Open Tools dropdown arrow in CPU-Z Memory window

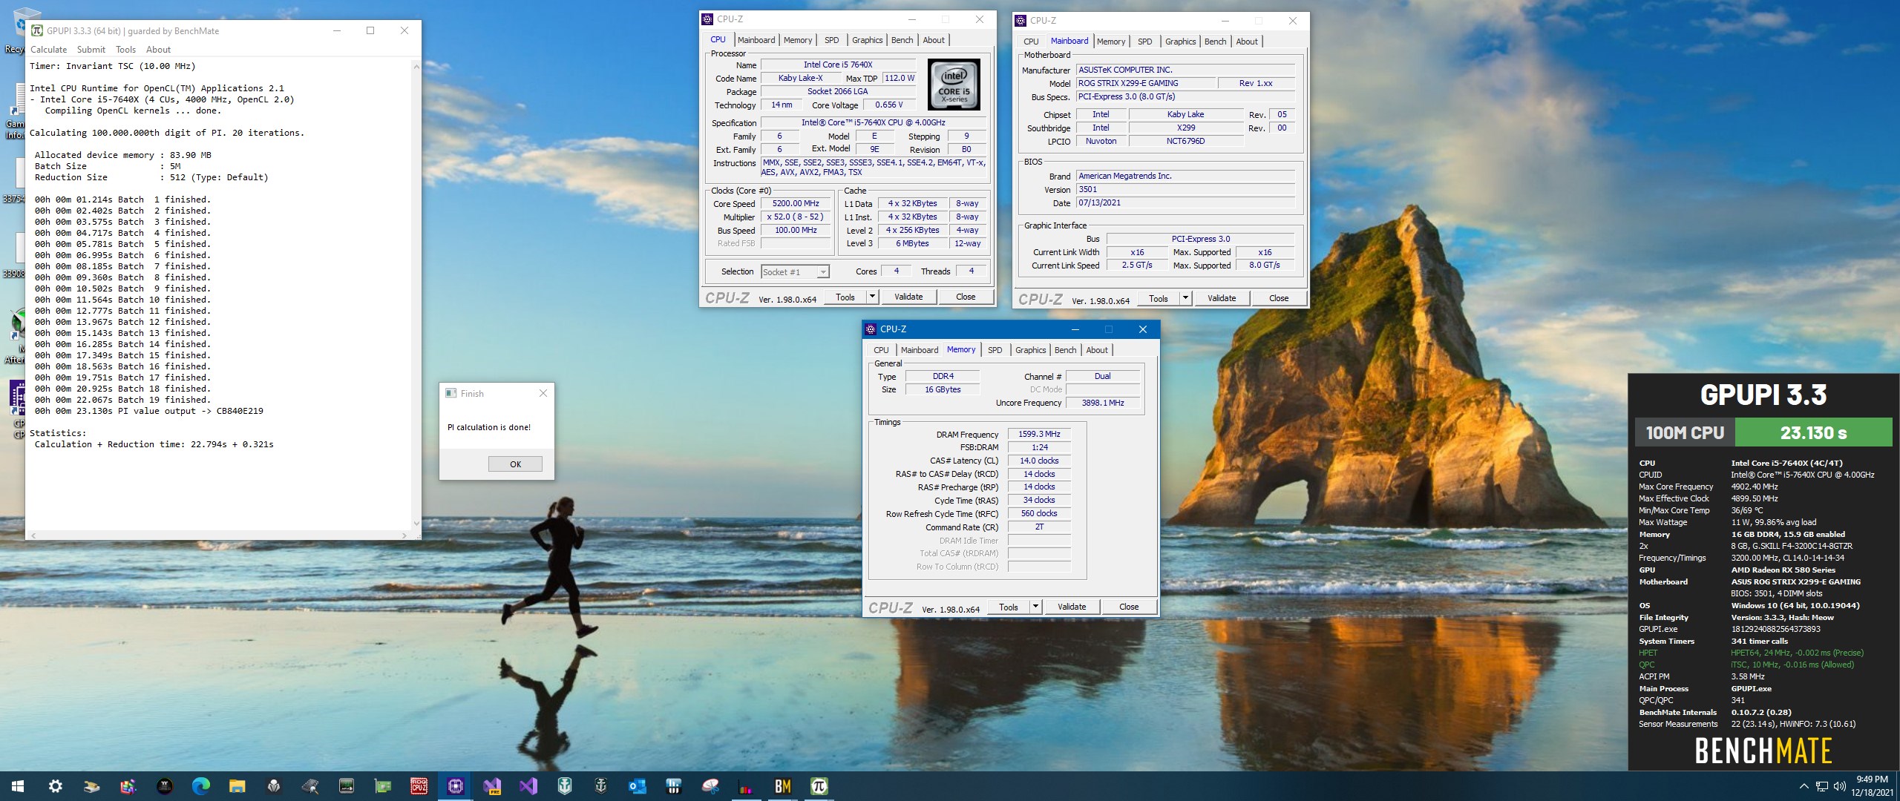click(1035, 607)
